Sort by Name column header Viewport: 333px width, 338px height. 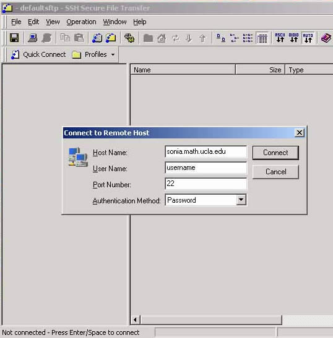coord(183,70)
